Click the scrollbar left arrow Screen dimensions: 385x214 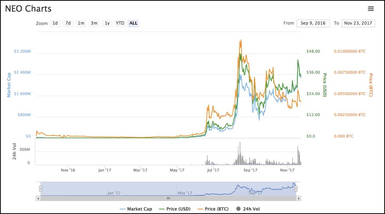(x=38, y=198)
